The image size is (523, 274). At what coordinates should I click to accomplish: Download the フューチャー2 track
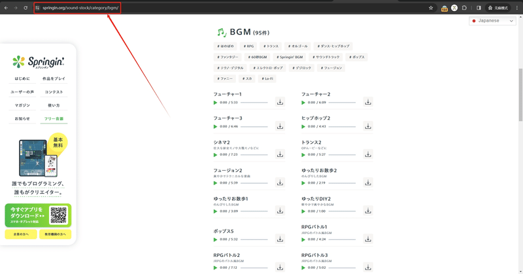pyautogui.click(x=368, y=102)
